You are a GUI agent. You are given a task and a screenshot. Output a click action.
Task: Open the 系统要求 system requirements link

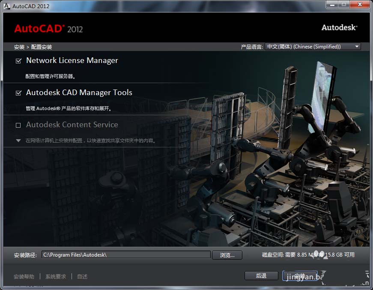(56, 277)
